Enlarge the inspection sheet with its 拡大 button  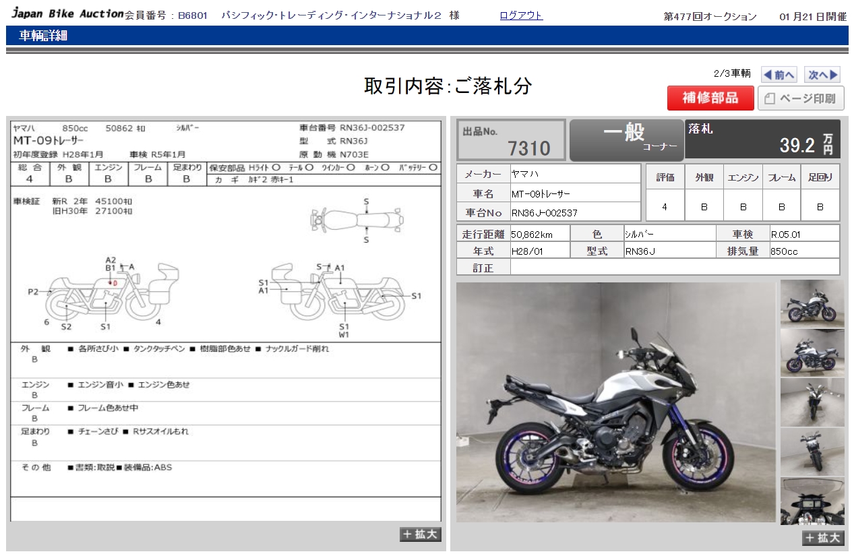tap(421, 534)
